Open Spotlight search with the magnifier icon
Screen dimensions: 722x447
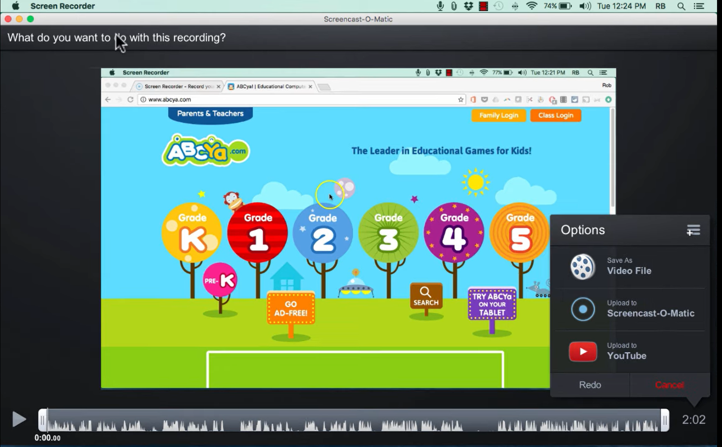coord(681,6)
